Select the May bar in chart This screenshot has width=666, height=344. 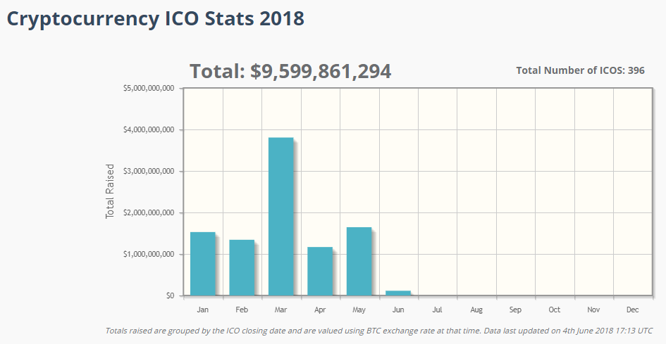(x=359, y=261)
